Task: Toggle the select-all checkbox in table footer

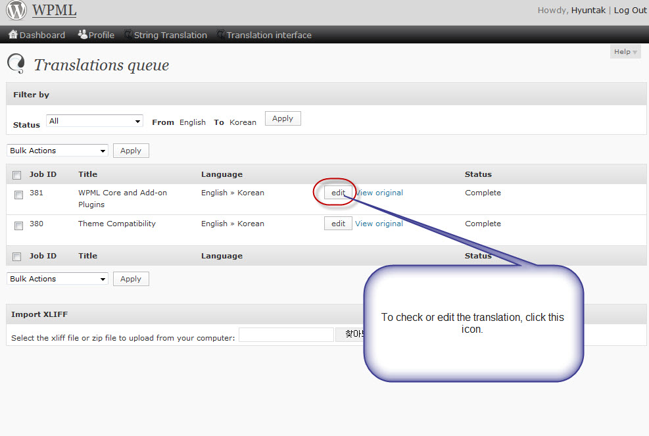Action: coord(17,256)
